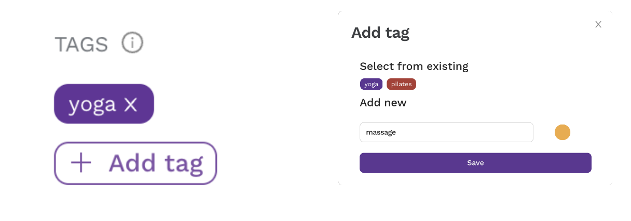The image size is (631, 221).
Task: Click the red pilates chip under existing tags
Action: coord(401,84)
